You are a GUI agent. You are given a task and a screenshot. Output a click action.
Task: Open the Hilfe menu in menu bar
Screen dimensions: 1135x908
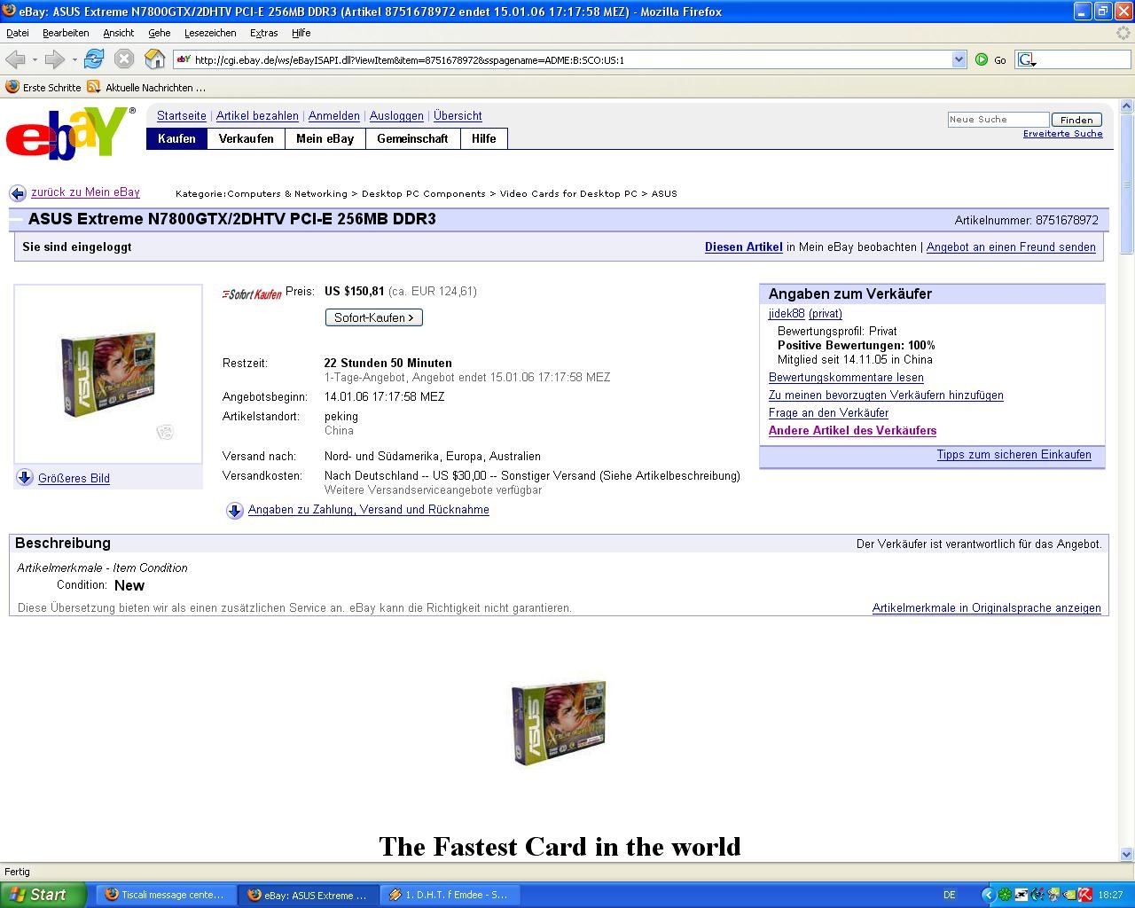(301, 33)
